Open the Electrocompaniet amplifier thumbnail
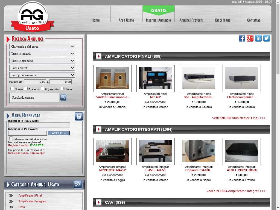280x210 pixels. pos(242,78)
